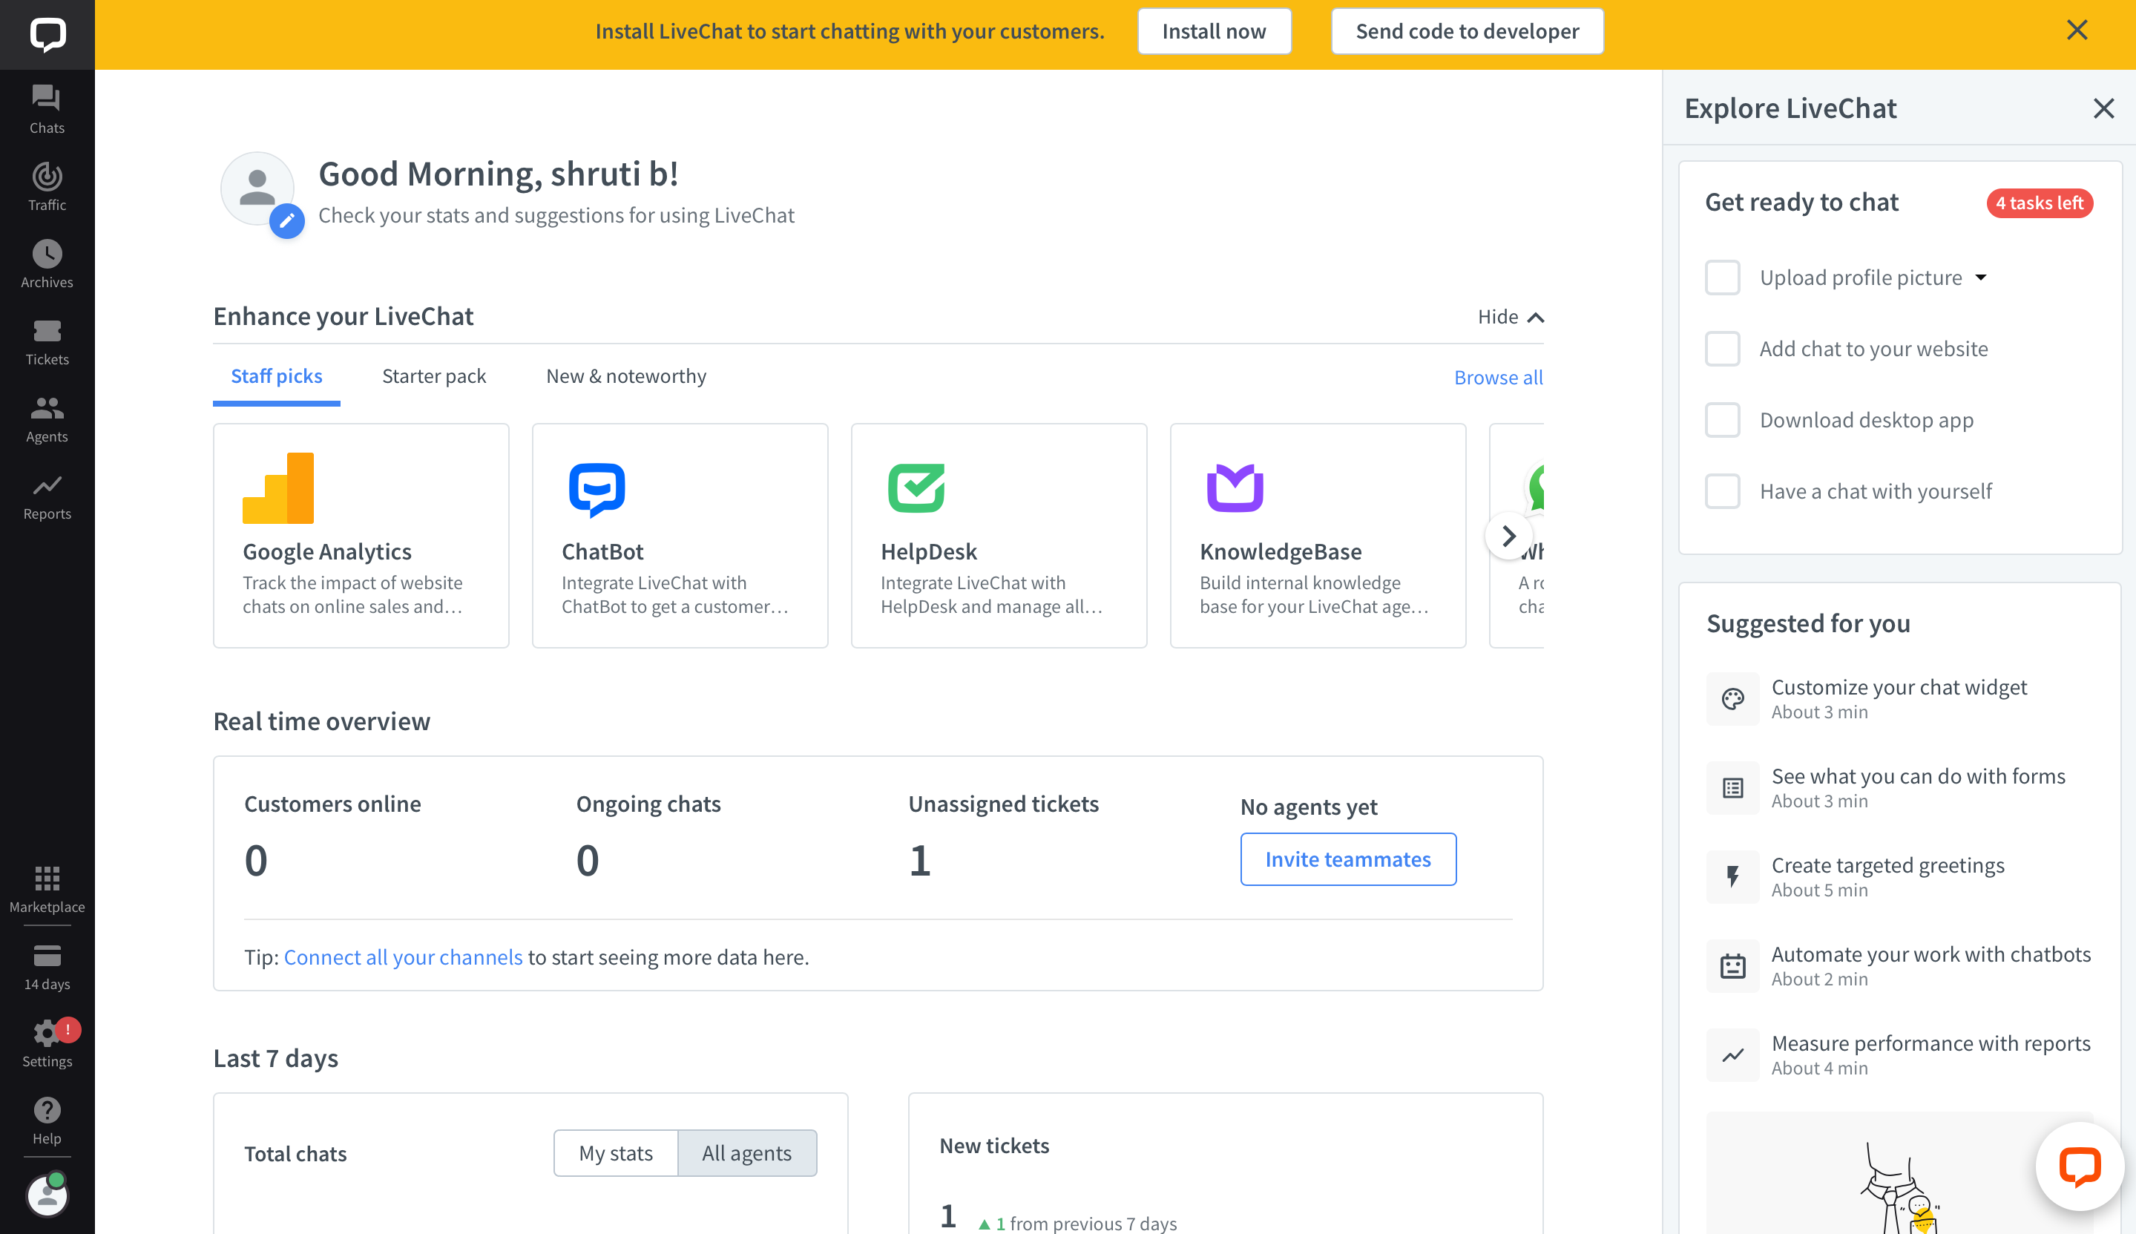Viewport: 2136px width, 1234px height.
Task: Check the Upload profile picture task
Action: pos(1722,278)
